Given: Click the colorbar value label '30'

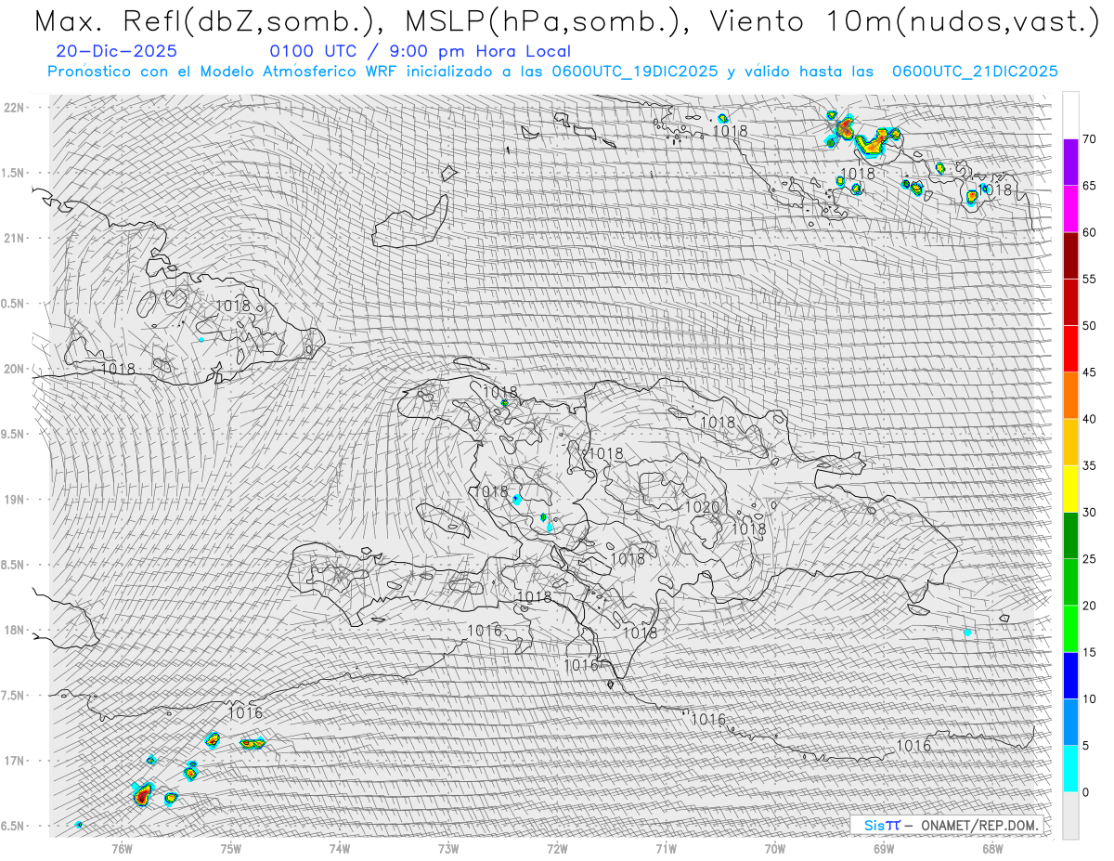Looking at the screenshot, I should click(1090, 512).
